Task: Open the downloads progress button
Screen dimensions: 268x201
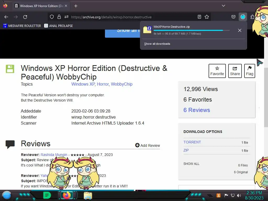Action: pos(243,17)
